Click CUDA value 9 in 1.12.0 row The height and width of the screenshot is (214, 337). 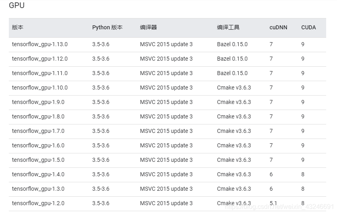click(303, 59)
